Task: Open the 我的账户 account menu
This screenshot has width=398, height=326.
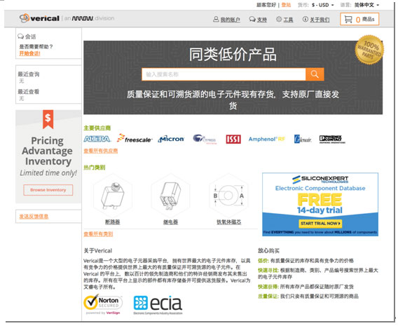Action: pos(226,20)
